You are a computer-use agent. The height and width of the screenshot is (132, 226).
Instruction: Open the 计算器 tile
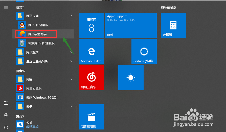click(x=173, y=25)
